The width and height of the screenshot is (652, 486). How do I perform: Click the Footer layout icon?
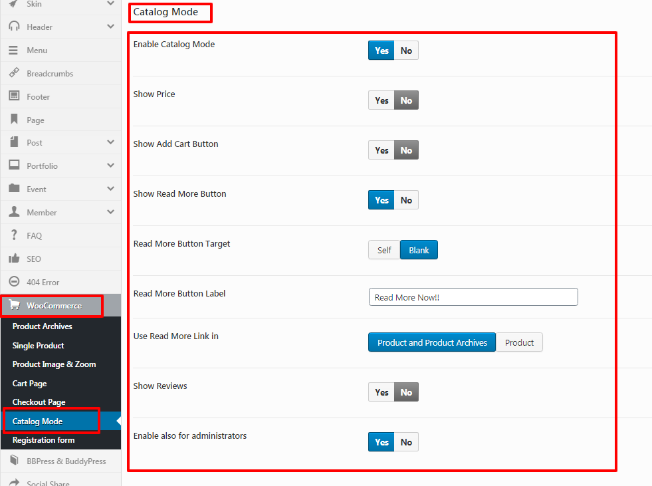click(14, 96)
